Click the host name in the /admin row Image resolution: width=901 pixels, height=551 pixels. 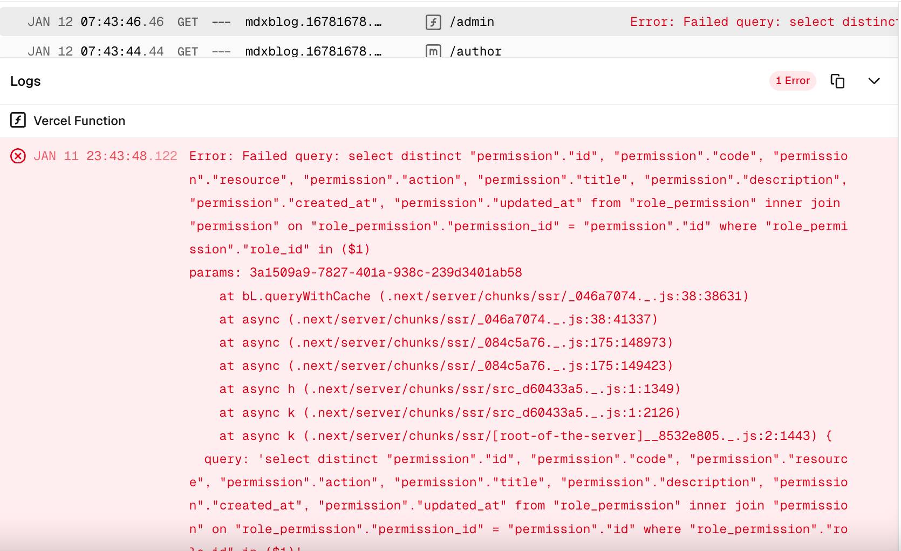(313, 22)
